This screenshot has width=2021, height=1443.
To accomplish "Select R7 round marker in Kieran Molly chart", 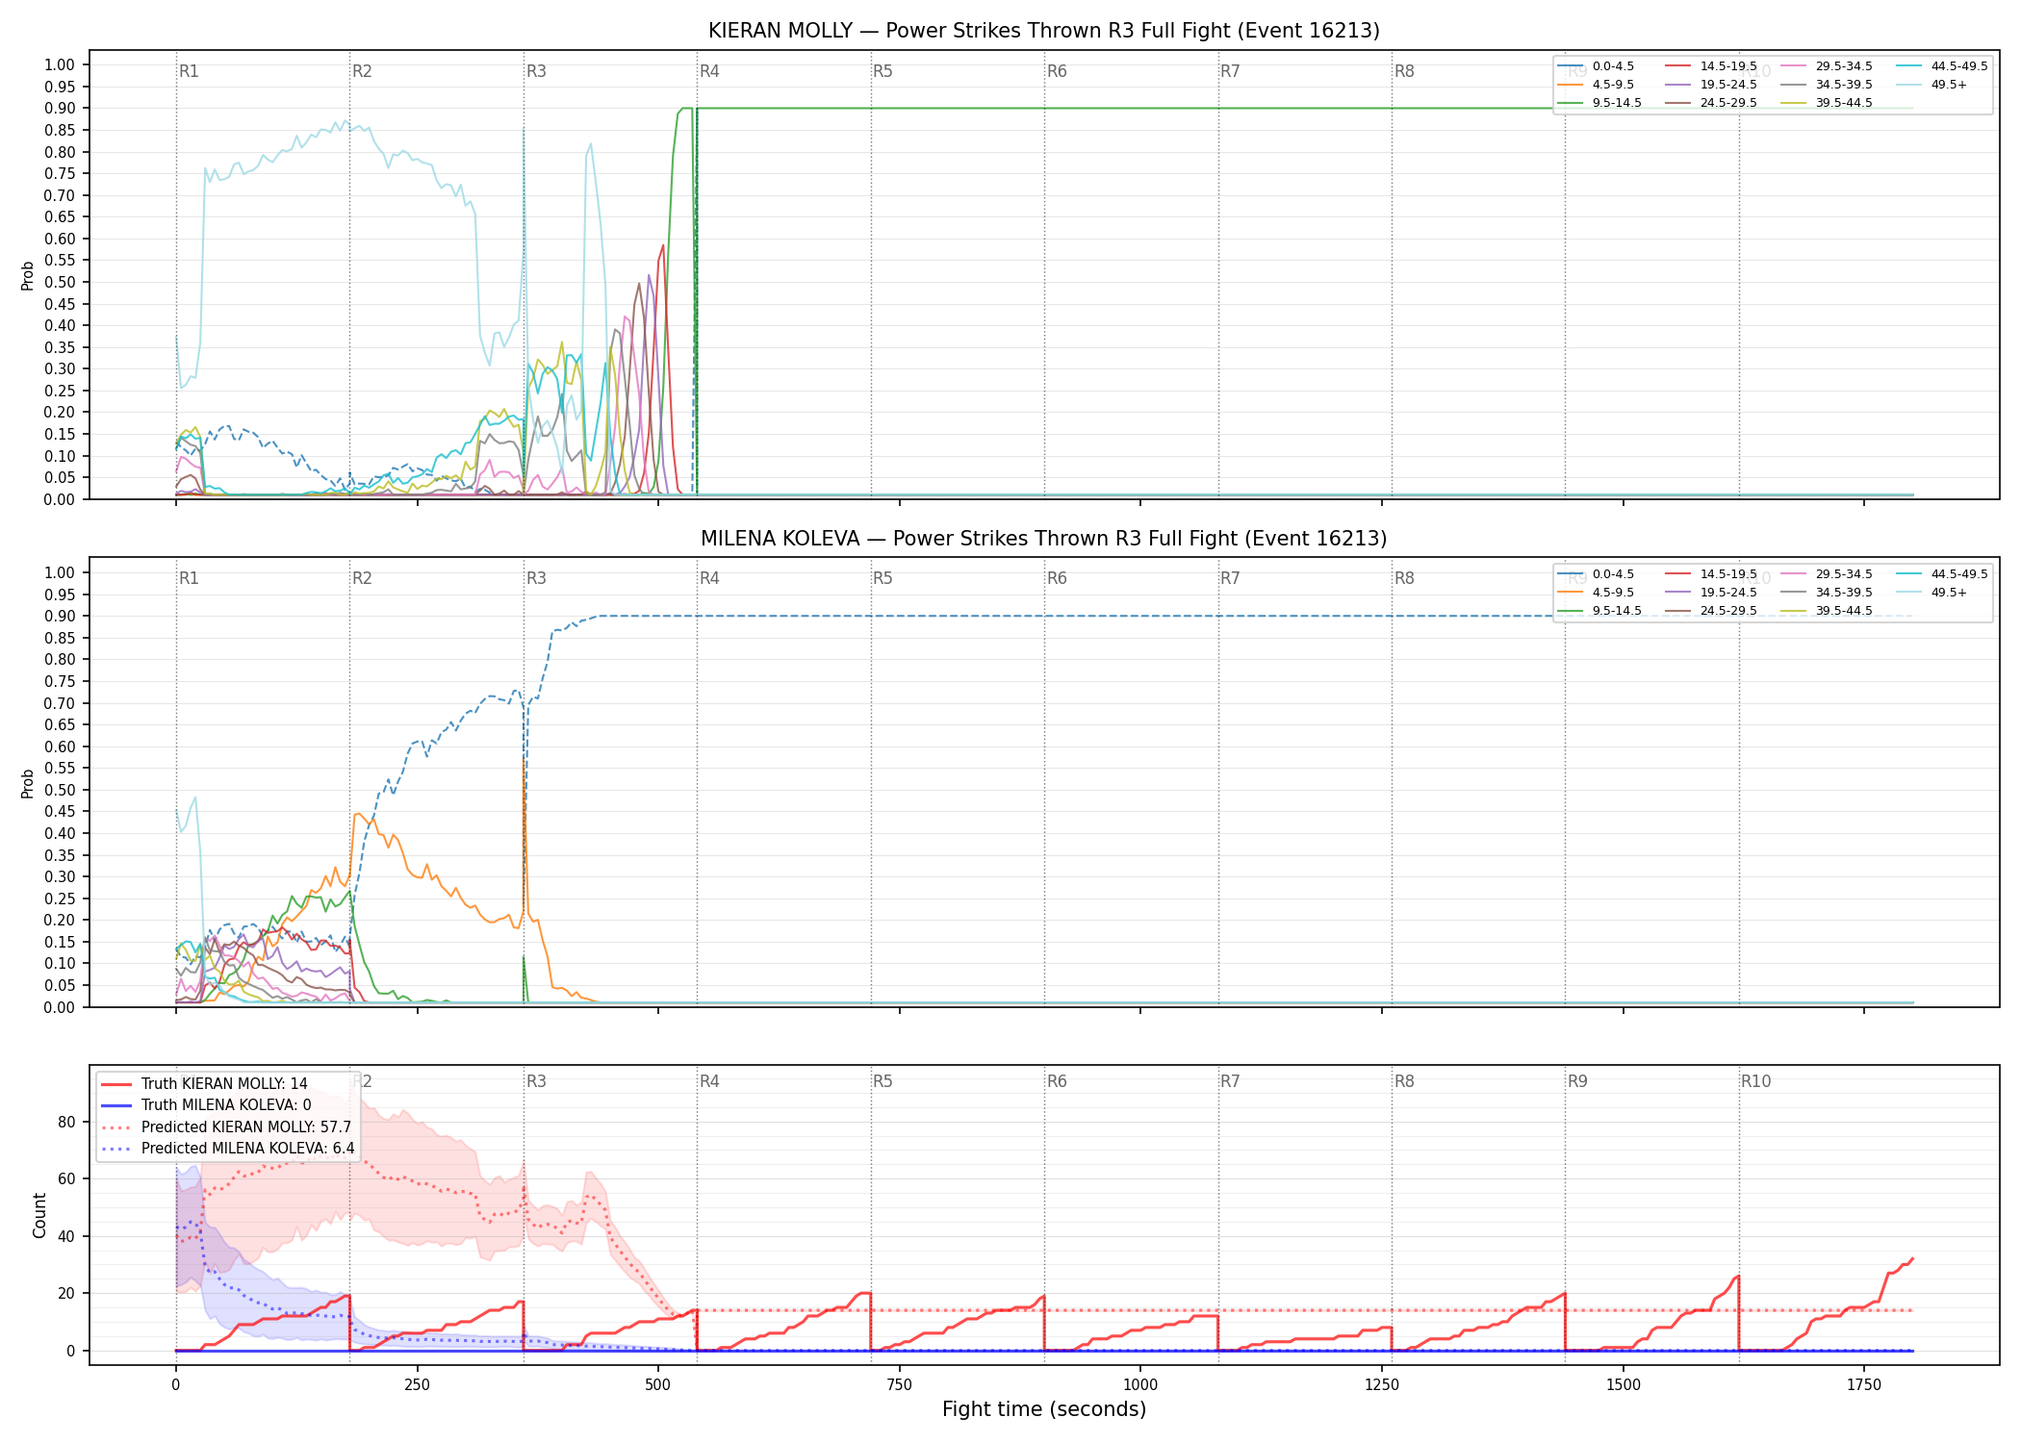I will [x=1230, y=71].
